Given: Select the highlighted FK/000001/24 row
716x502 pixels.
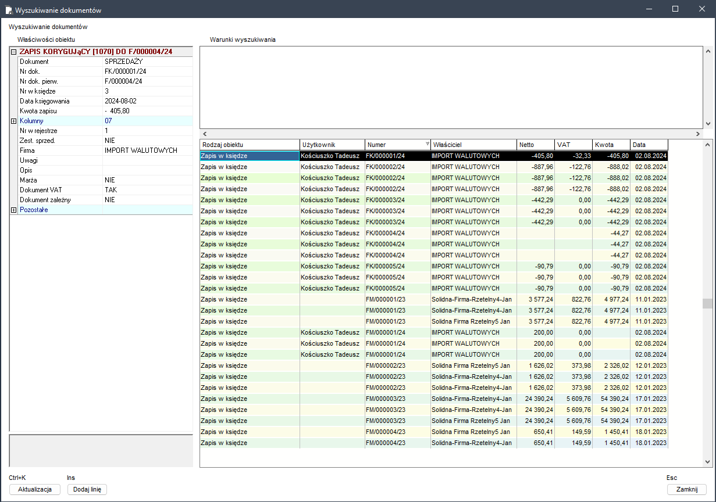Looking at the screenshot, I should pos(434,156).
